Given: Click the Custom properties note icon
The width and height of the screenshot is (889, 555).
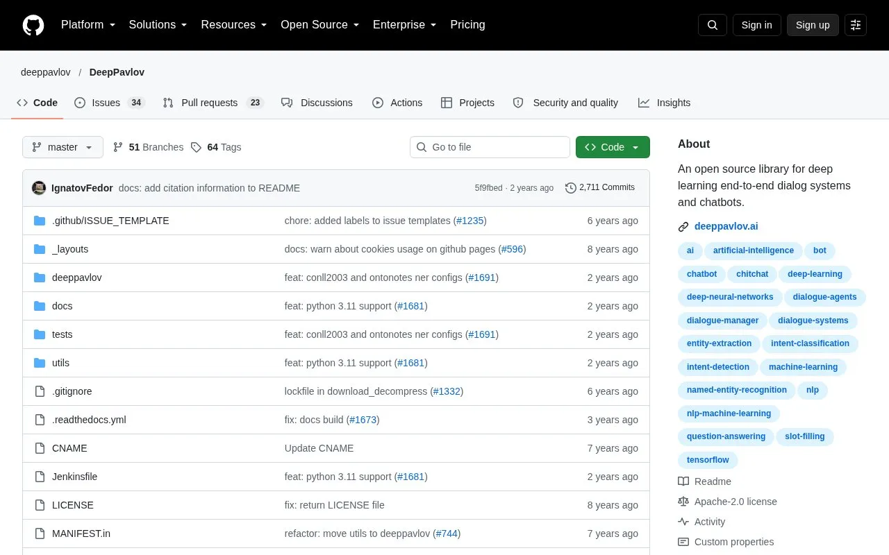Looking at the screenshot, I should pyautogui.click(x=683, y=542).
